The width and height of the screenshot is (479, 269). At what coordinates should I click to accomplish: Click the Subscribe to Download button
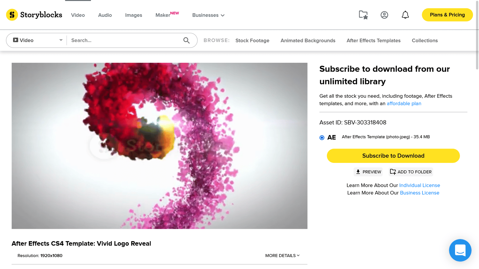(x=393, y=156)
